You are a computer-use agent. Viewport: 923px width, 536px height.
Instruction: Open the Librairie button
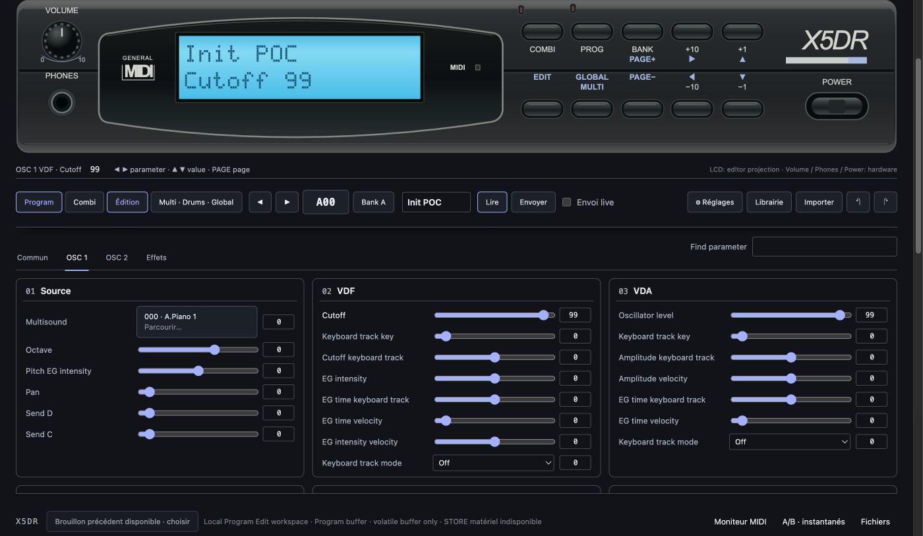[x=769, y=202]
